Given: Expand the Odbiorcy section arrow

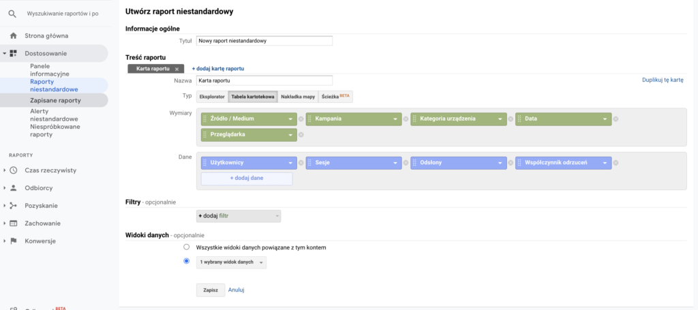Looking at the screenshot, I should (5, 187).
